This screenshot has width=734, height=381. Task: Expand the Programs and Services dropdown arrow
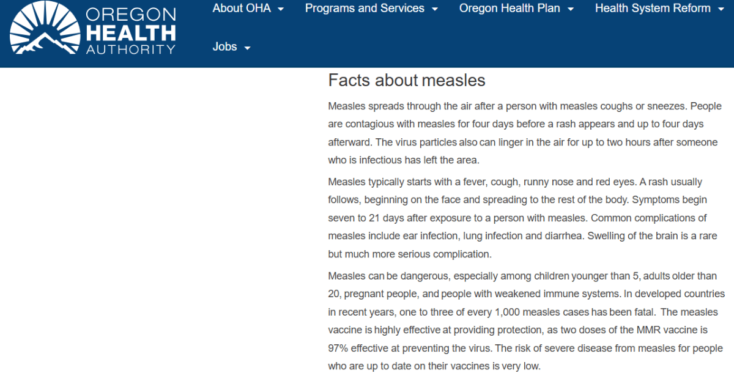pos(434,10)
